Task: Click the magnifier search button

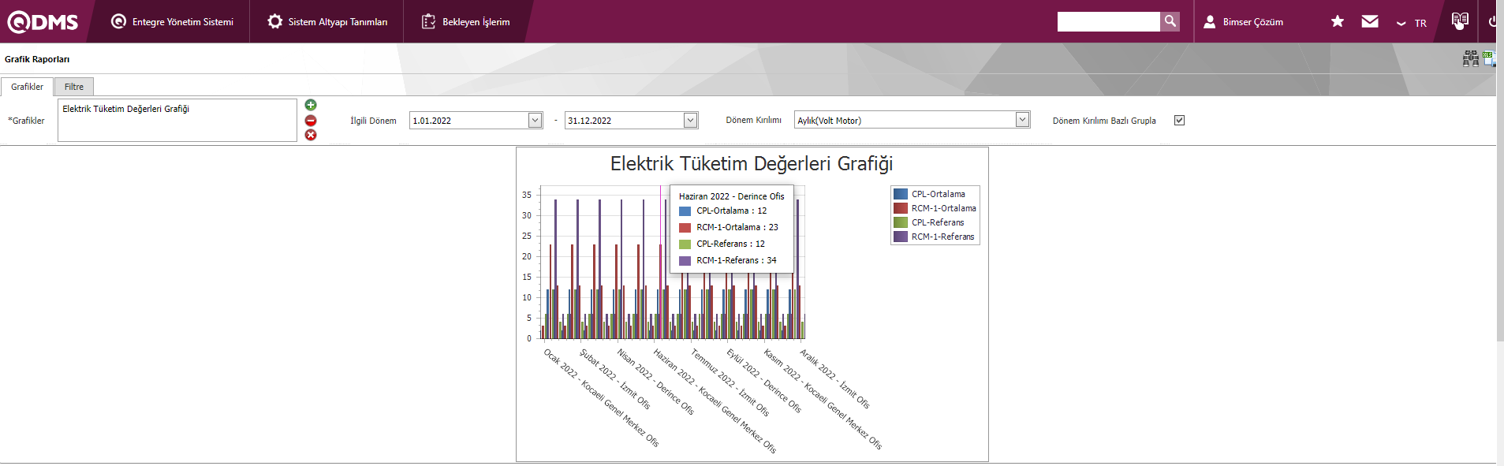Action: tap(1170, 21)
